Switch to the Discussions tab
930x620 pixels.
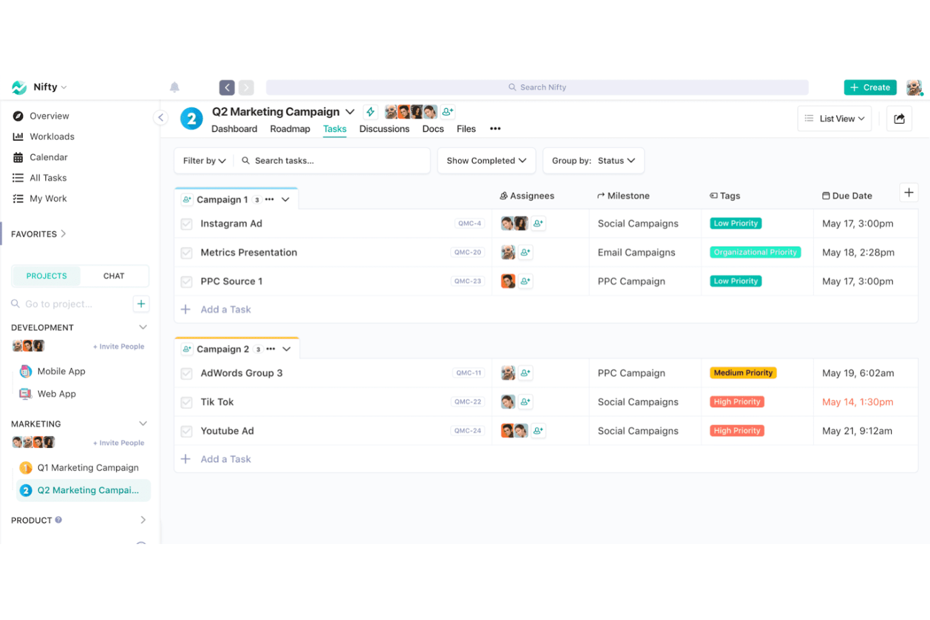[384, 129]
